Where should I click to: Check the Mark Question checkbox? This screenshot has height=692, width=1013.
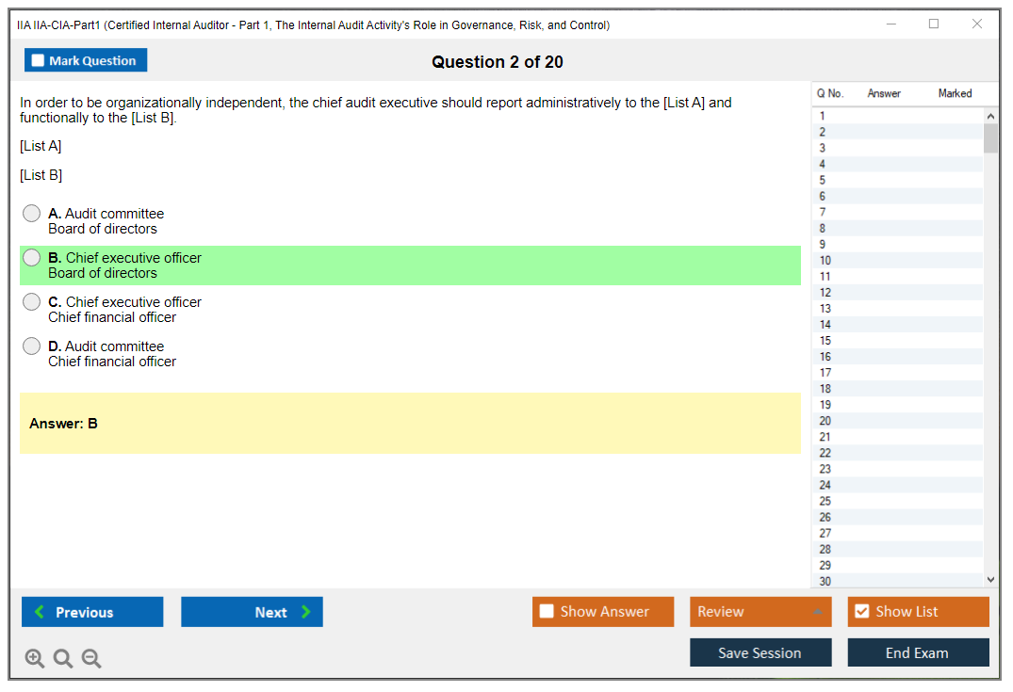point(38,61)
